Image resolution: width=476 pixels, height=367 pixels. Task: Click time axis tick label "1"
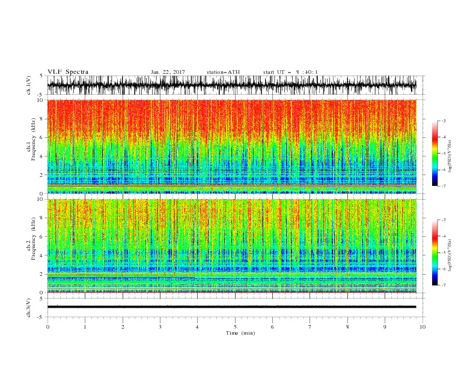pyautogui.click(x=85, y=327)
